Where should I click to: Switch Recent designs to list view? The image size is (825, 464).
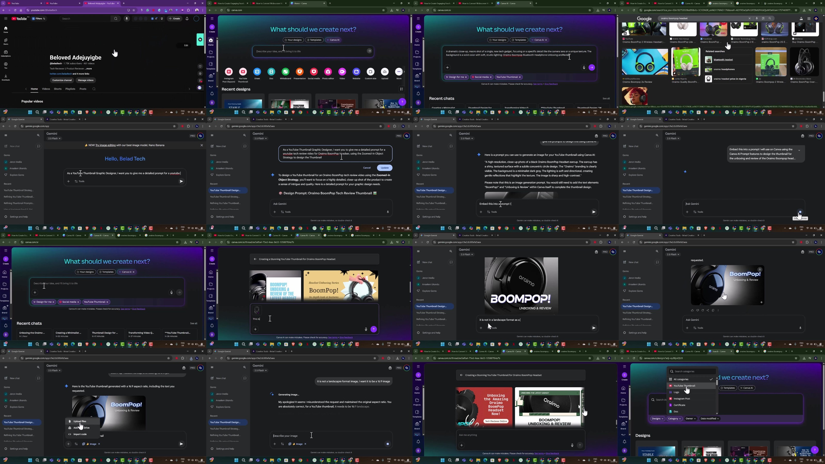(x=402, y=89)
